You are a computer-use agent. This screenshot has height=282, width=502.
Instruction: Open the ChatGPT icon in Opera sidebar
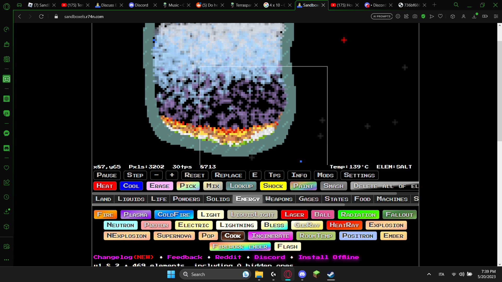pyautogui.click(x=7, y=99)
